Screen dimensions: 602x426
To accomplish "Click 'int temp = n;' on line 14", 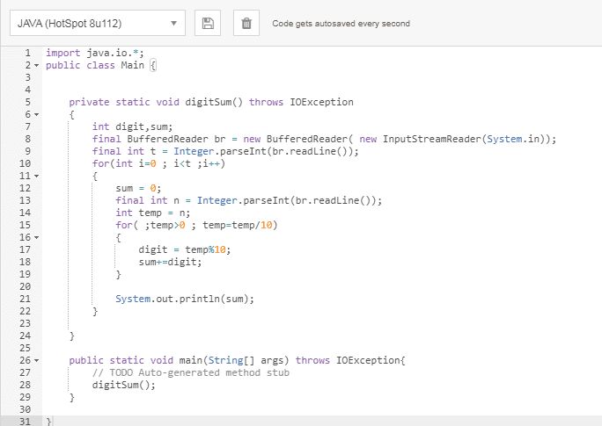I will coord(153,213).
